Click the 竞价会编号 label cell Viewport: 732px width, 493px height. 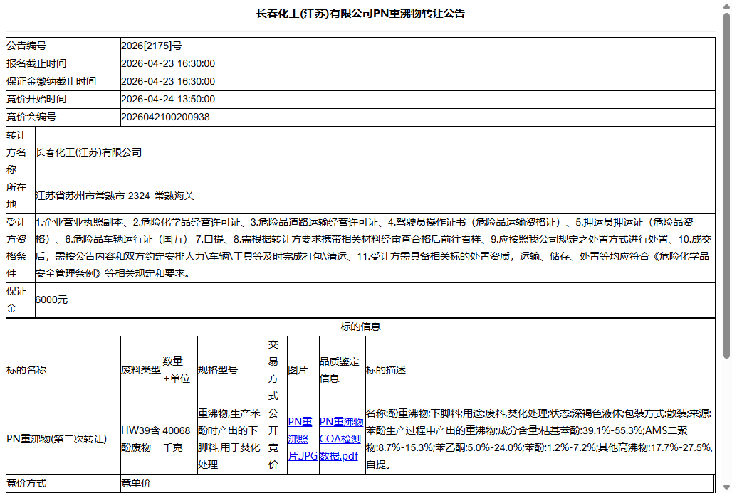(x=63, y=117)
